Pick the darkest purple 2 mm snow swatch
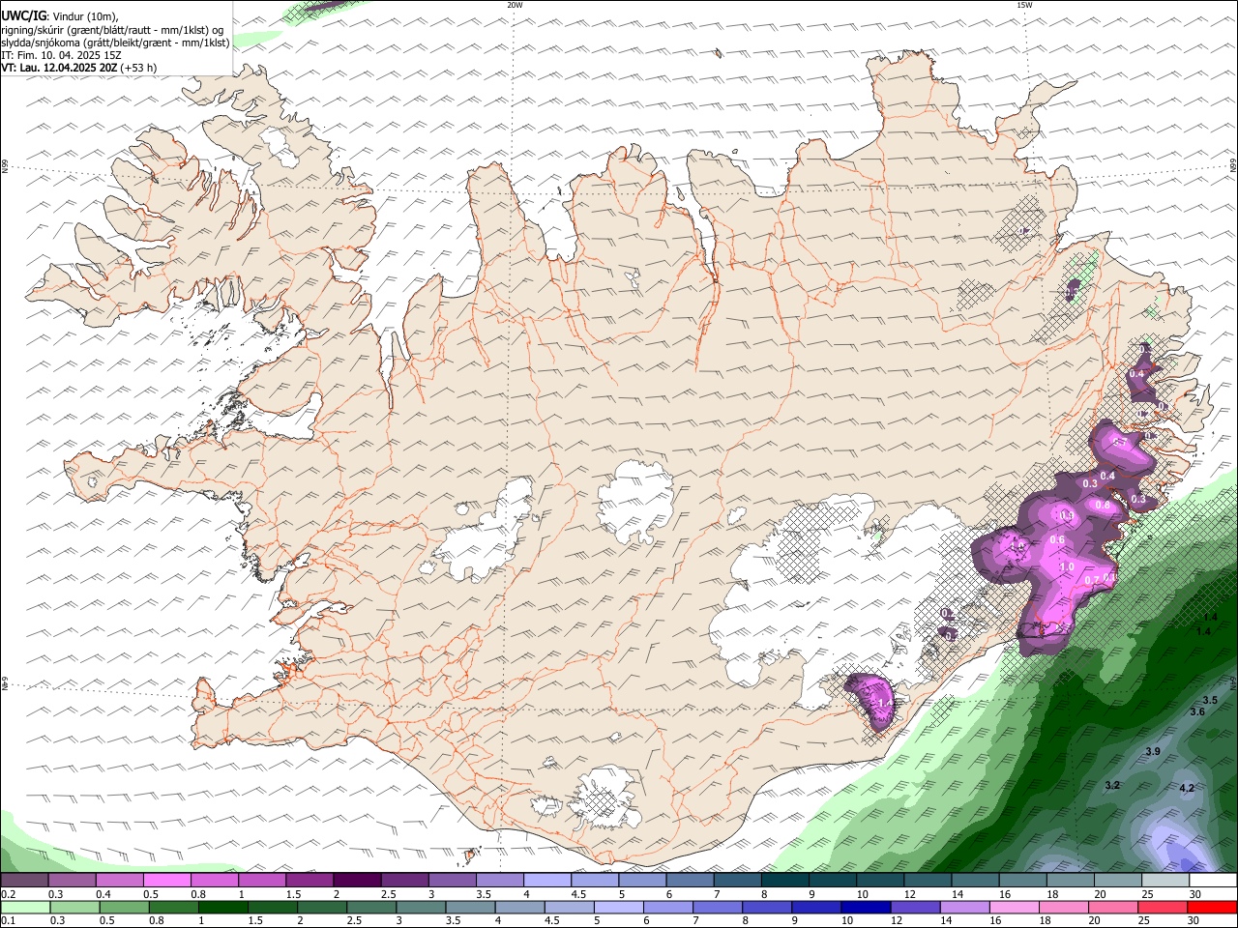 356,881
